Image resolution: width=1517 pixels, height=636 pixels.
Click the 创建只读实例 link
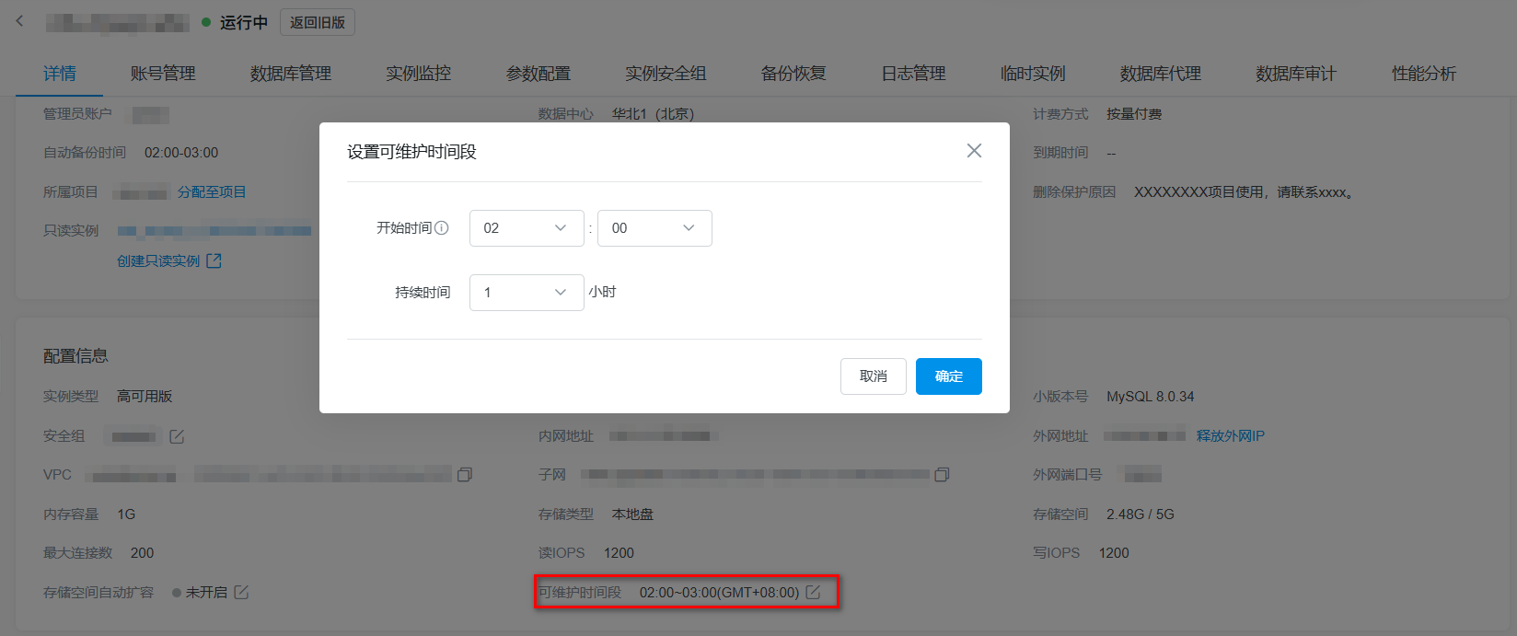pos(158,261)
